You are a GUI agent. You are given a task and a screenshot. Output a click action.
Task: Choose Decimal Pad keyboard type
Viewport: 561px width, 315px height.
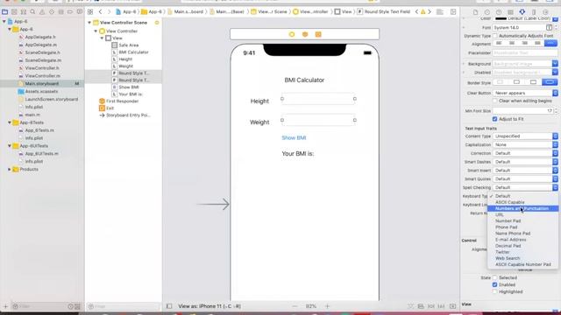point(522,246)
